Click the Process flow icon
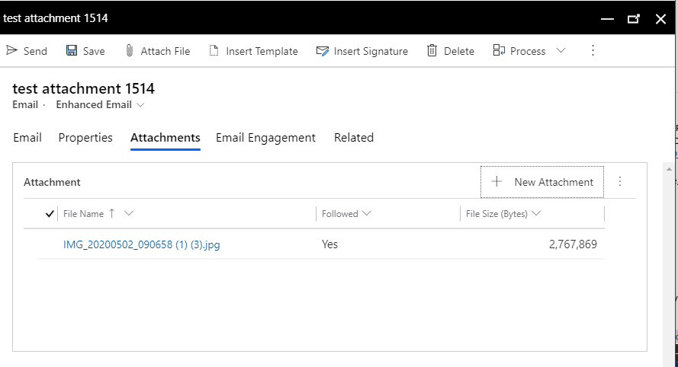This screenshot has height=367, width=678. [499, 50]
